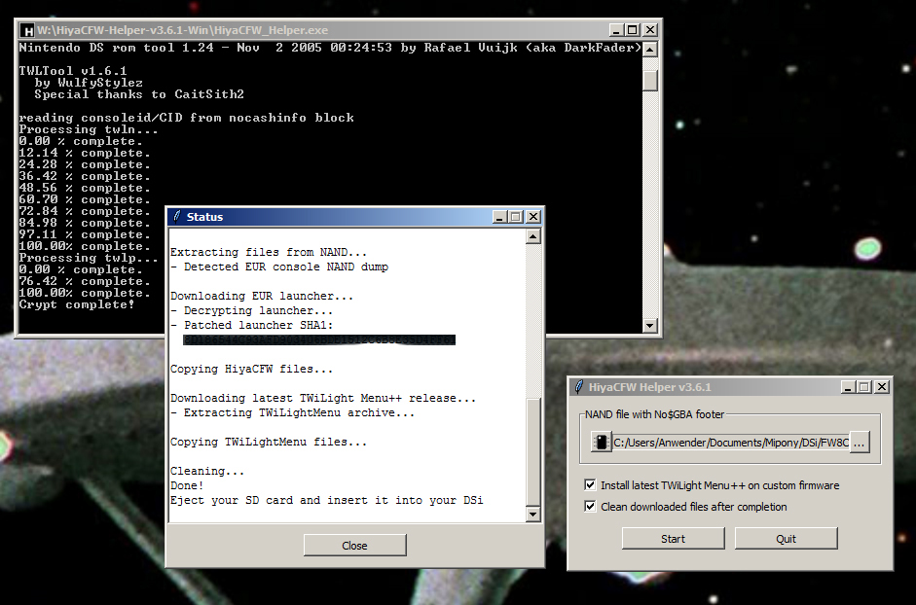Minimize the Status window
The height and width of the screenshot is (605, 916).
pos(499,217)
